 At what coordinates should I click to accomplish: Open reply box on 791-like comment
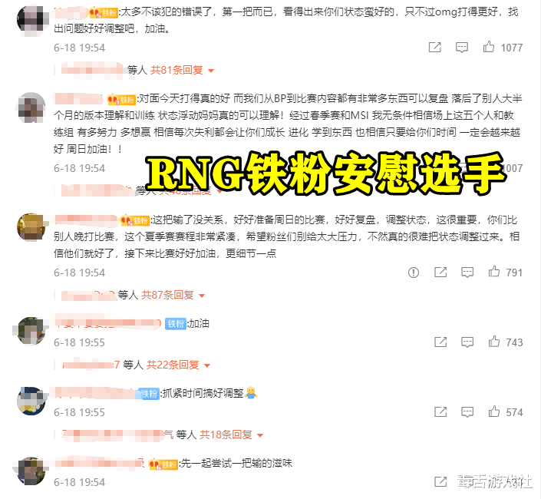(467, 273)
